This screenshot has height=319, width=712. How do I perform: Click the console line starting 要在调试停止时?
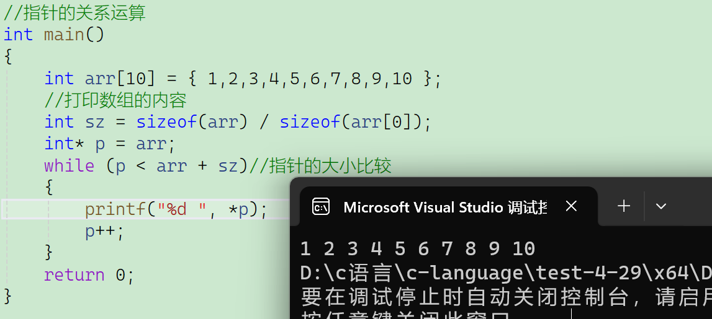[506, 297]
